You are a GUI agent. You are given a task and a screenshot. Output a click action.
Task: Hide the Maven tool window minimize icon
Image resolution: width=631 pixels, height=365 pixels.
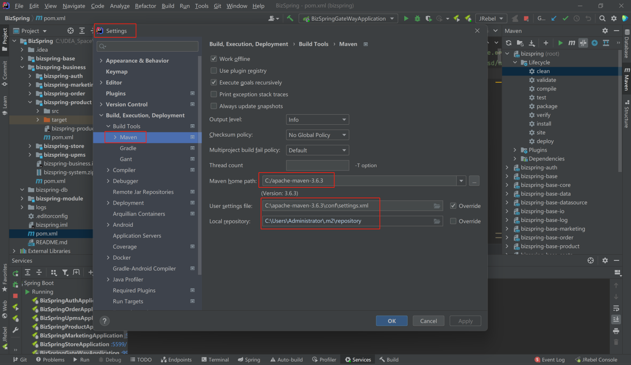[616, 31]
